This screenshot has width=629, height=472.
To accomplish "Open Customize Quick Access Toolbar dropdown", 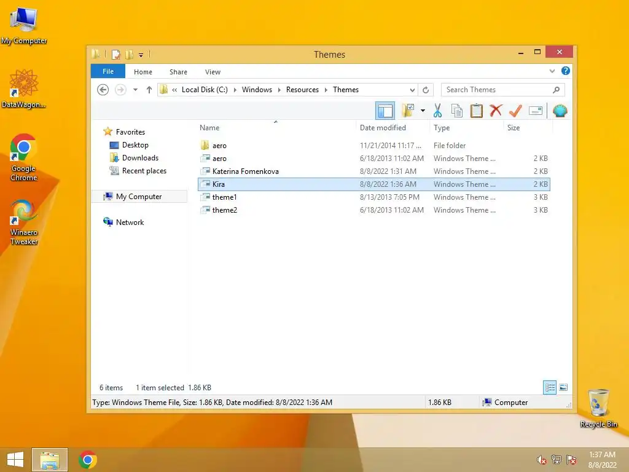I will [141, 55].
